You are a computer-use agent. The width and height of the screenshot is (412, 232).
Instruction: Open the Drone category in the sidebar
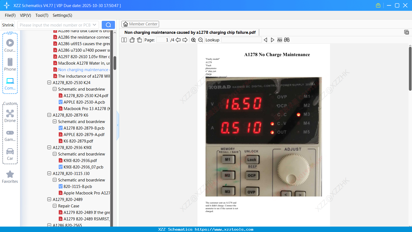pos(10,116)
